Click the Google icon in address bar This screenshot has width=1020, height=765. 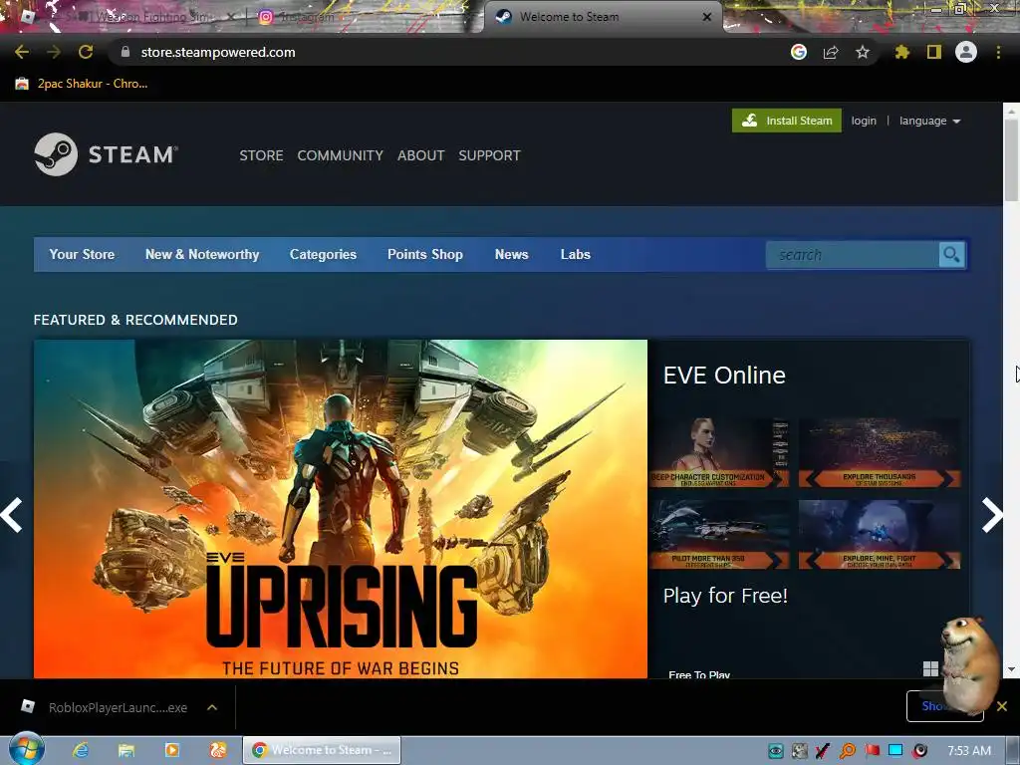coord(799,52)
